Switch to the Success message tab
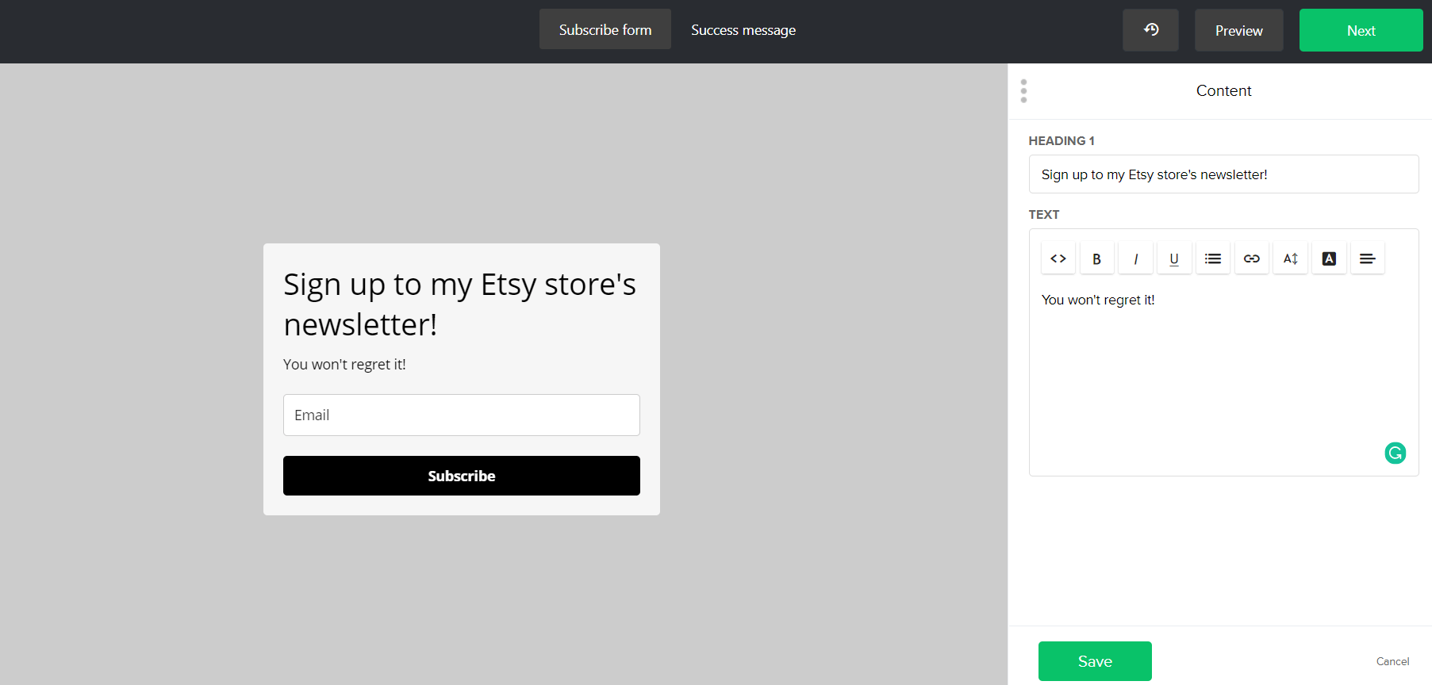This screenshot has height=685, width=1432. click(x=743, y=29)
